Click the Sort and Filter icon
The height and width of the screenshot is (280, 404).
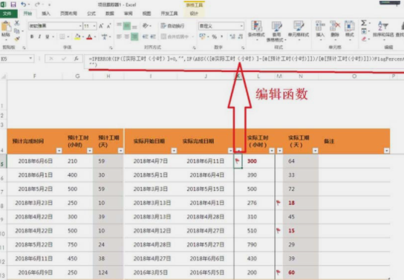(383, 26)
